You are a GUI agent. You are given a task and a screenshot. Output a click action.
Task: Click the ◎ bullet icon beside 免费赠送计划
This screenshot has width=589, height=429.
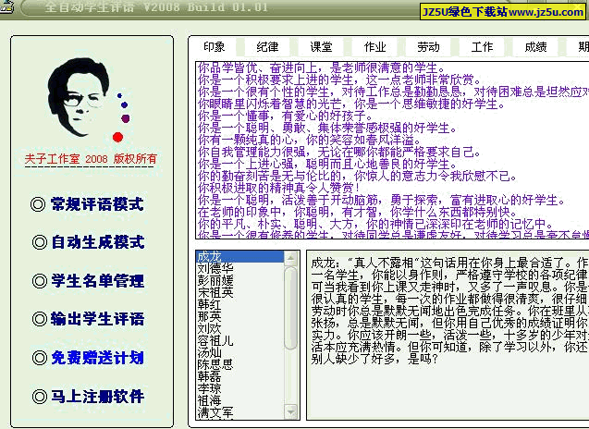coord(38,358)
